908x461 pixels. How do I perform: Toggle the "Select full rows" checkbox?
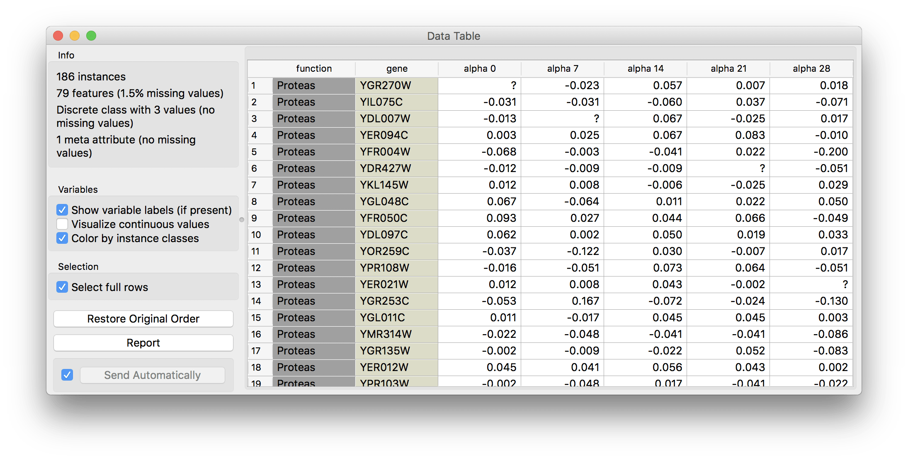coord(62,287)
